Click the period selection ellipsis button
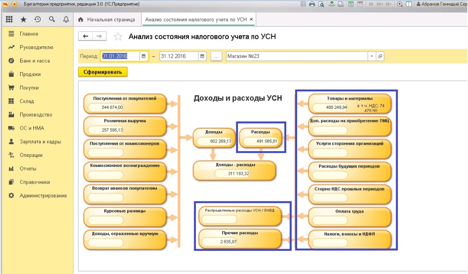The image size is (468, 274). pos(216,56)
